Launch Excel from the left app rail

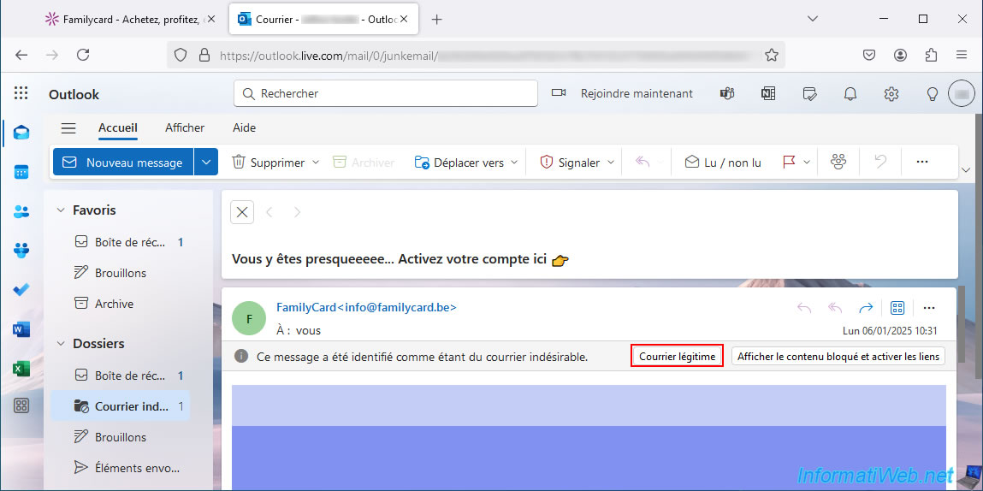[21, 368]
